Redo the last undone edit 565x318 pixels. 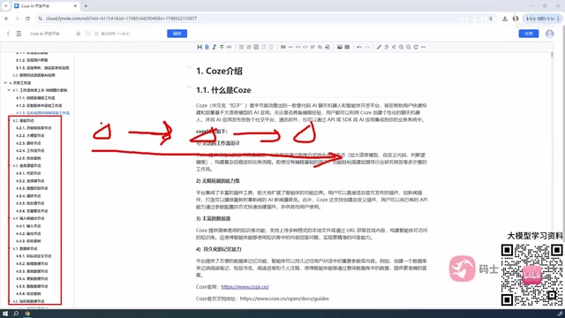367,47
